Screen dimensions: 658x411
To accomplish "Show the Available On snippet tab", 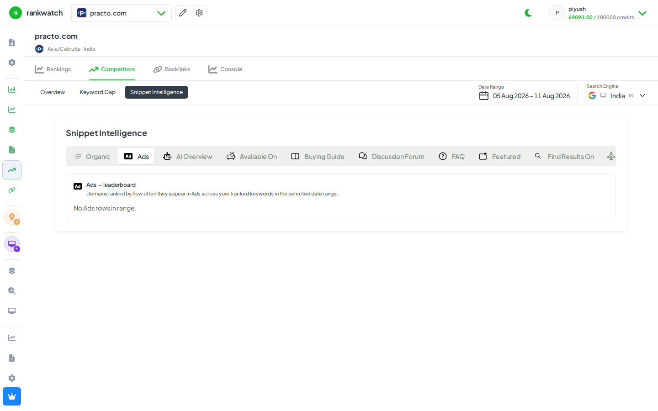I will click(x=252, y=156).
